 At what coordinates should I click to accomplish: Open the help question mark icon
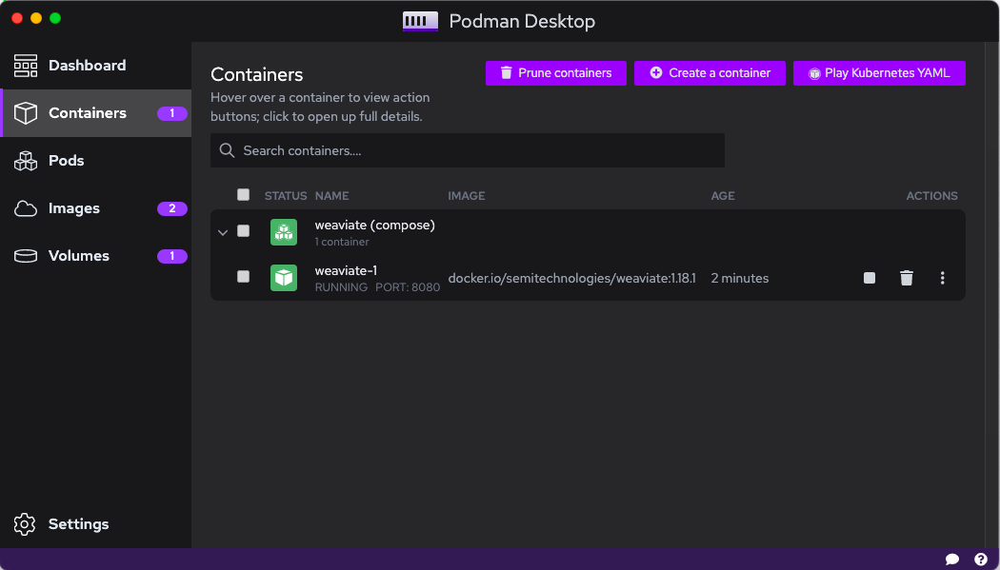pos(981,560)
